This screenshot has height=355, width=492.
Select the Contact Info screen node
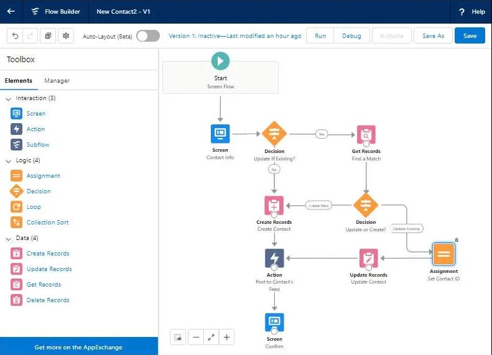pos(220,134)
